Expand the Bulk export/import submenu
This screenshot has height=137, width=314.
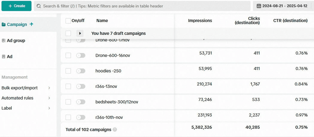tap(49, 88)
